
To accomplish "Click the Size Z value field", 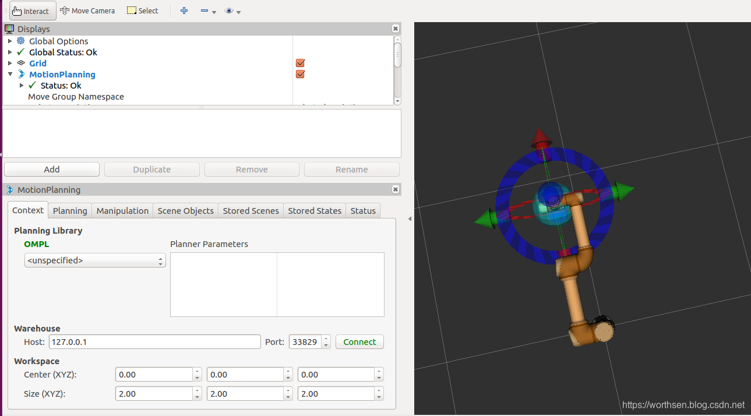I will [x=336, y=394].
